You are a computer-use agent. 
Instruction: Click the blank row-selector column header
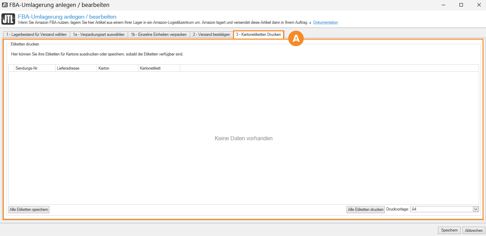coord(11,68)
